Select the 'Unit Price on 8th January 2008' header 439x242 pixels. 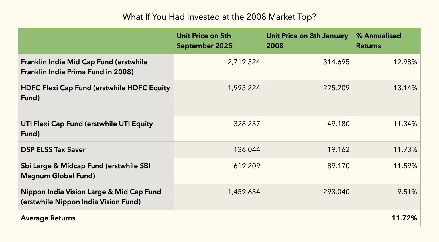(x=307, y=41)
